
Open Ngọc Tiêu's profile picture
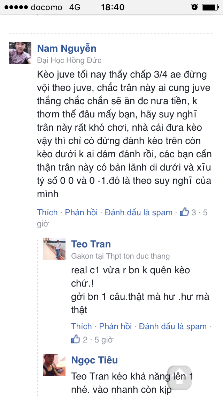pyautogui.click(x=54, y=364)
